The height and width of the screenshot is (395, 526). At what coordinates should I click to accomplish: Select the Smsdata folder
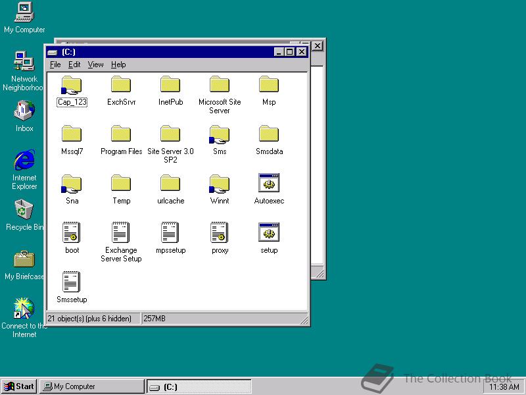(269, 140)
